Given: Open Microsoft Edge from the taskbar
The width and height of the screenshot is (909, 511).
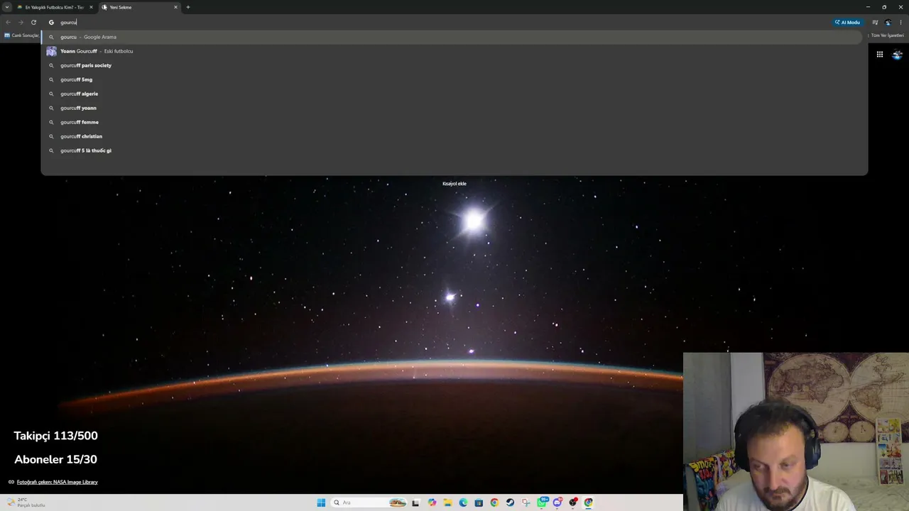Looking at the screenshot, I should pyautogui.click(x=463, y=502).
